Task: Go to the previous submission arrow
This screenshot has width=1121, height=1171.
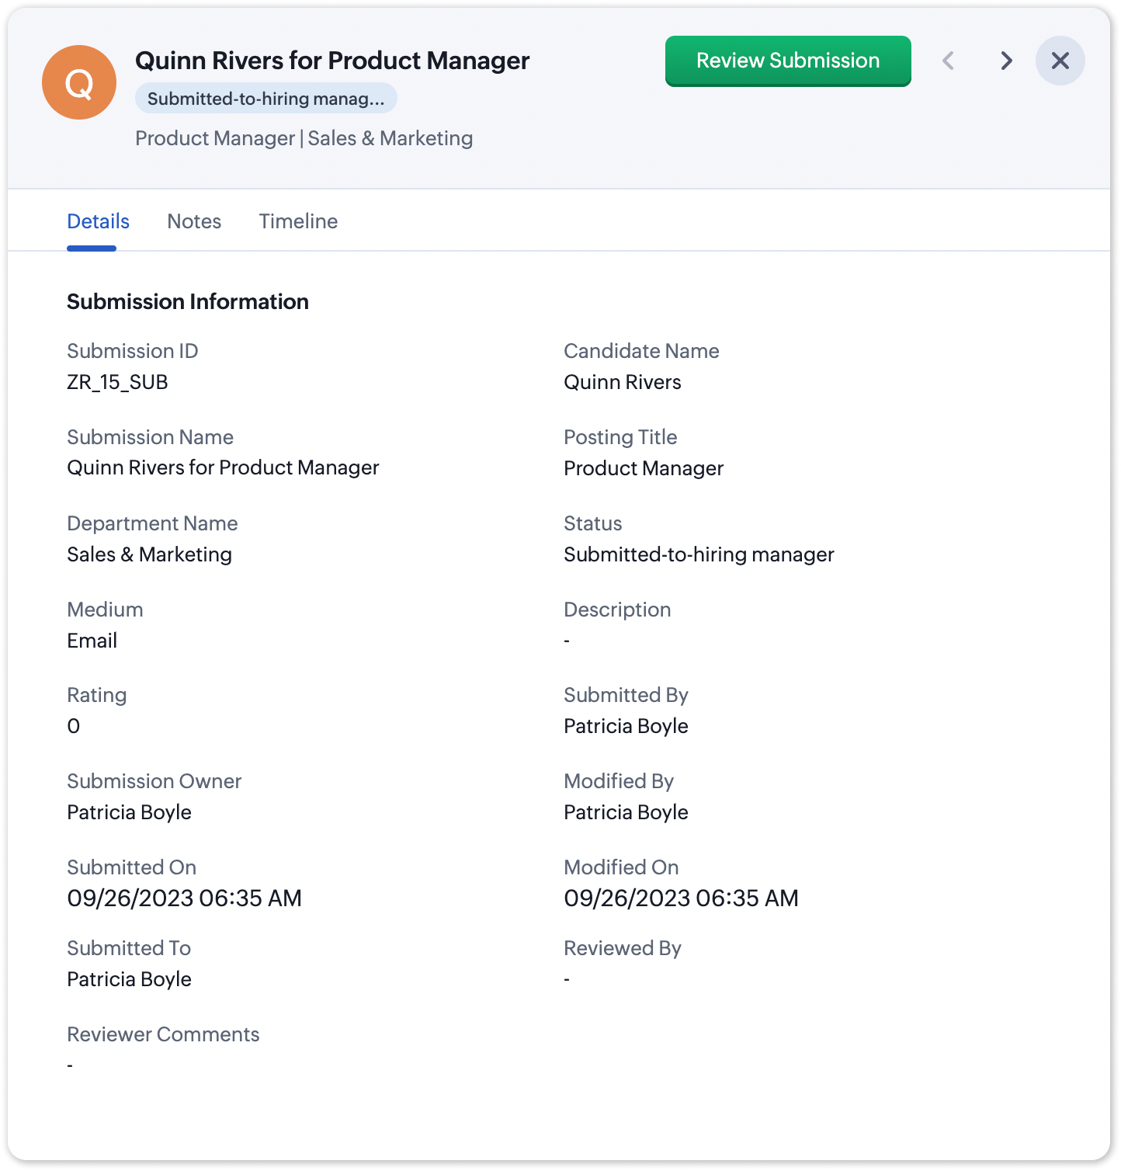Action: point(948,61)
